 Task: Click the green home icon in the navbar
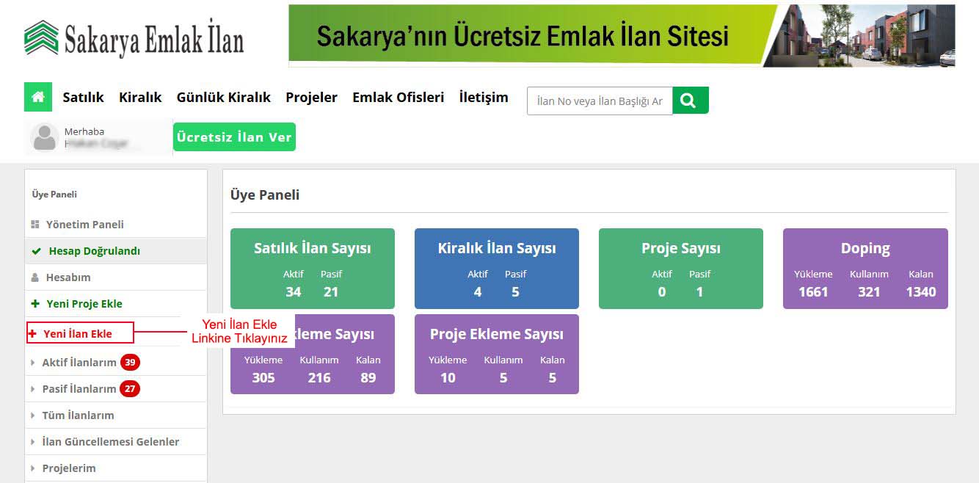(x=37, y=96)
